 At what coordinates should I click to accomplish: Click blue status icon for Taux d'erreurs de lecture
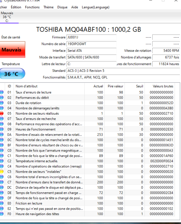point(2,92)
